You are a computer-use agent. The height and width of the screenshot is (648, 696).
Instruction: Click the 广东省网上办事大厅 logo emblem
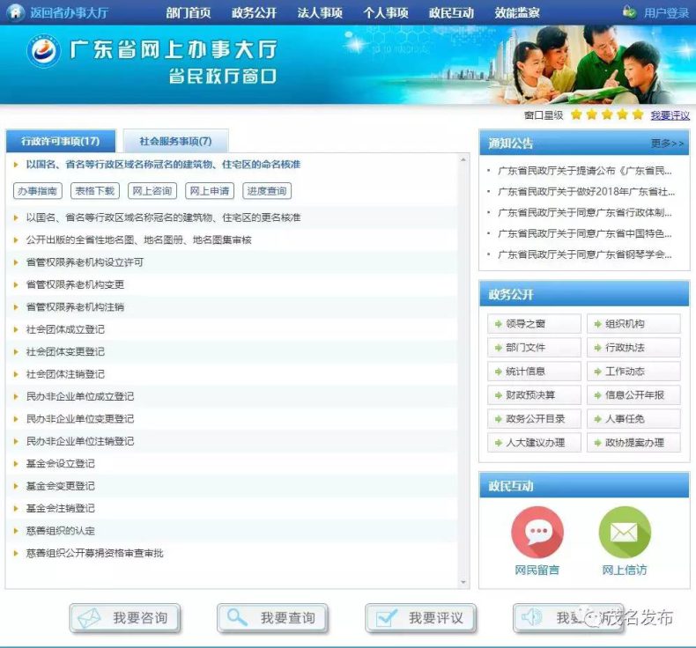[43, 51]
